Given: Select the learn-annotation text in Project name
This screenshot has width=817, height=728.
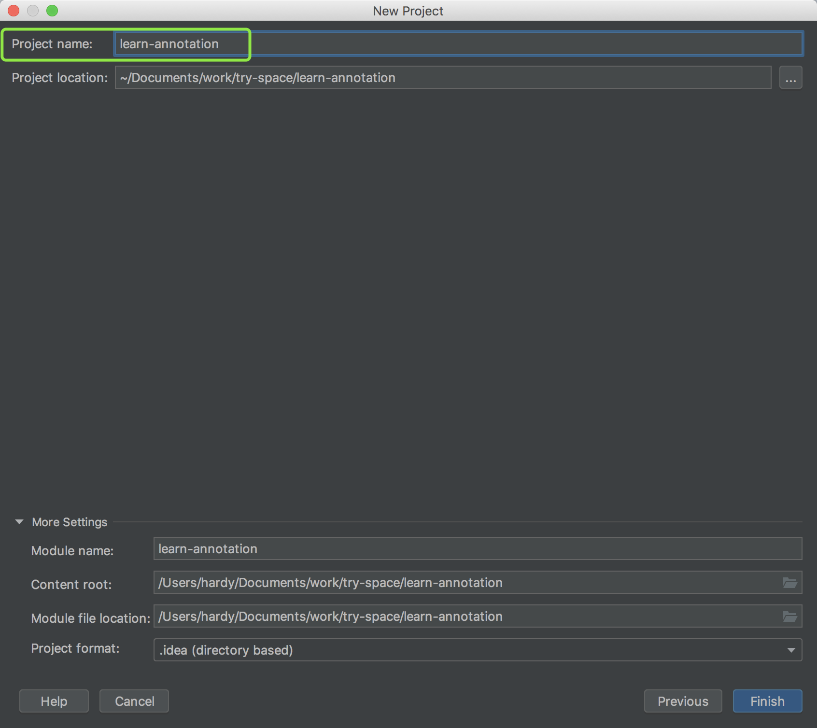Looking at the screenshot, I should coord(169,43).
